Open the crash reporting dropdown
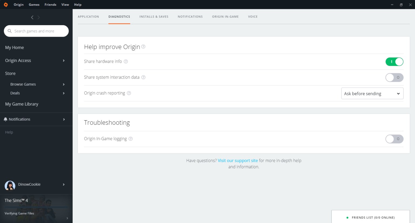Image resolution: width=415 pixels, height=223 pixels. [x=372, y=93]
